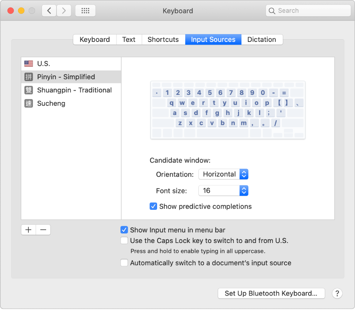
Task: Open the Font size 16 dropdown
Action: click(223, 191)
